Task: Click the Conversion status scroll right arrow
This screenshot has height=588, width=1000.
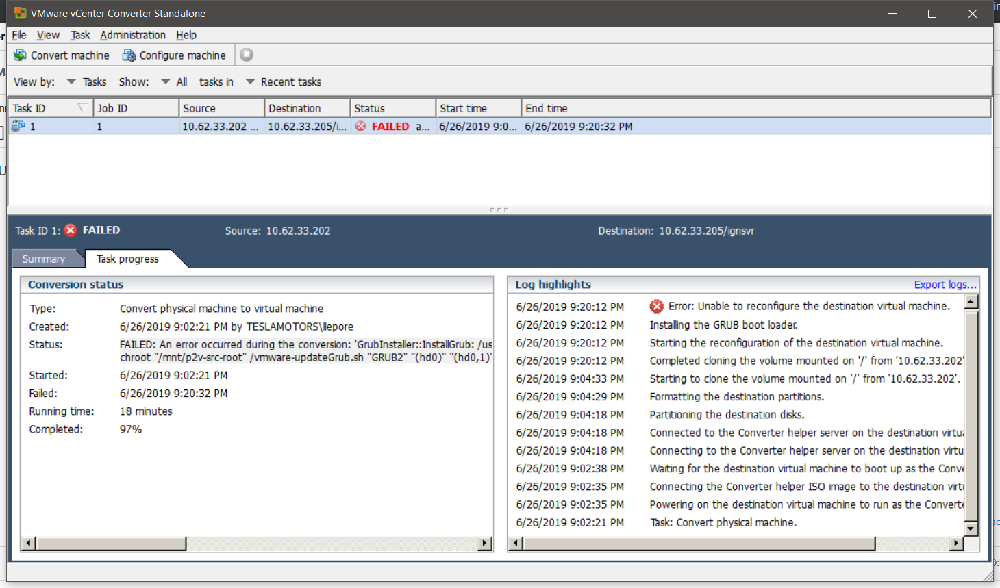Action: pyautogui.click(x=484, y=544)
